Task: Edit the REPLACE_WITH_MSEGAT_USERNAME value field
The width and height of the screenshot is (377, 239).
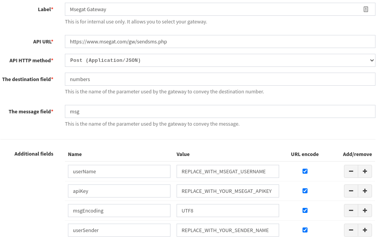Action: click(228, 171)
